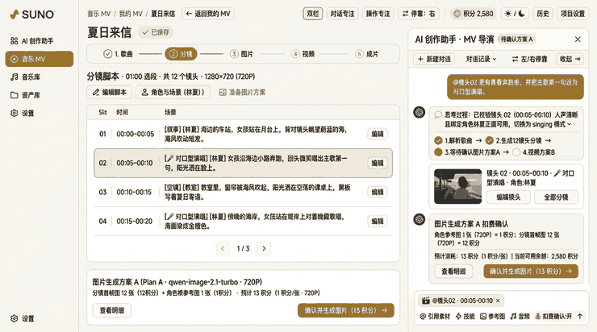Open 对话记录 dropdown
The image size is (597, 332).
(481, 59)
